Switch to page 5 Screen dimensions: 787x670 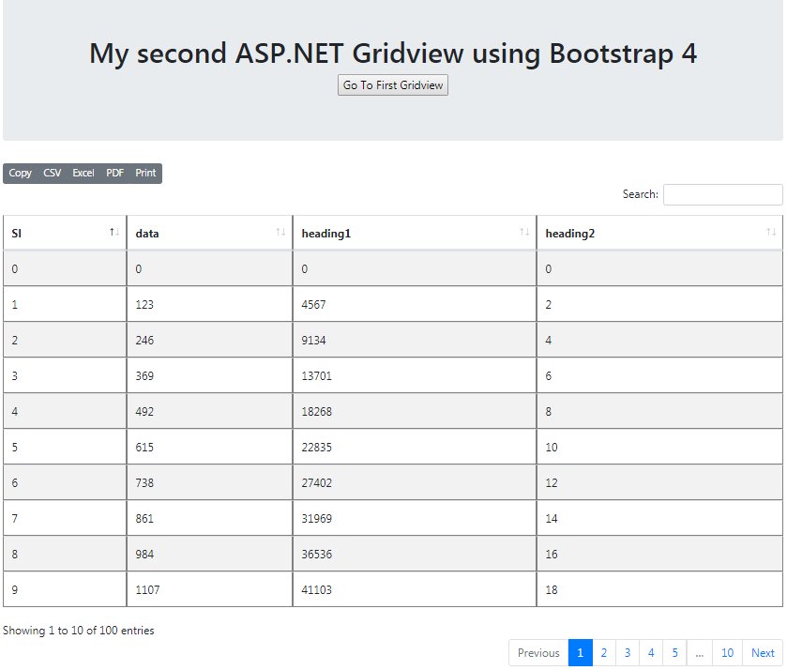pyautogui.click(x=675, y=653)
